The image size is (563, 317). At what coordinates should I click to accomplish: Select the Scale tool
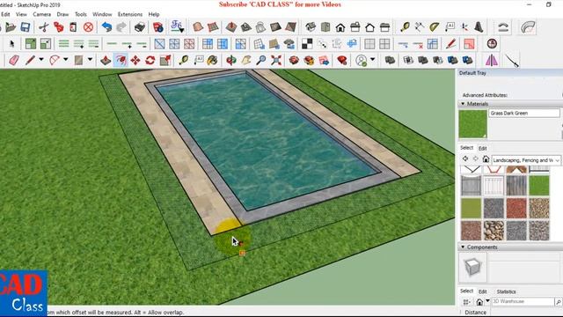tap(165, 60)
